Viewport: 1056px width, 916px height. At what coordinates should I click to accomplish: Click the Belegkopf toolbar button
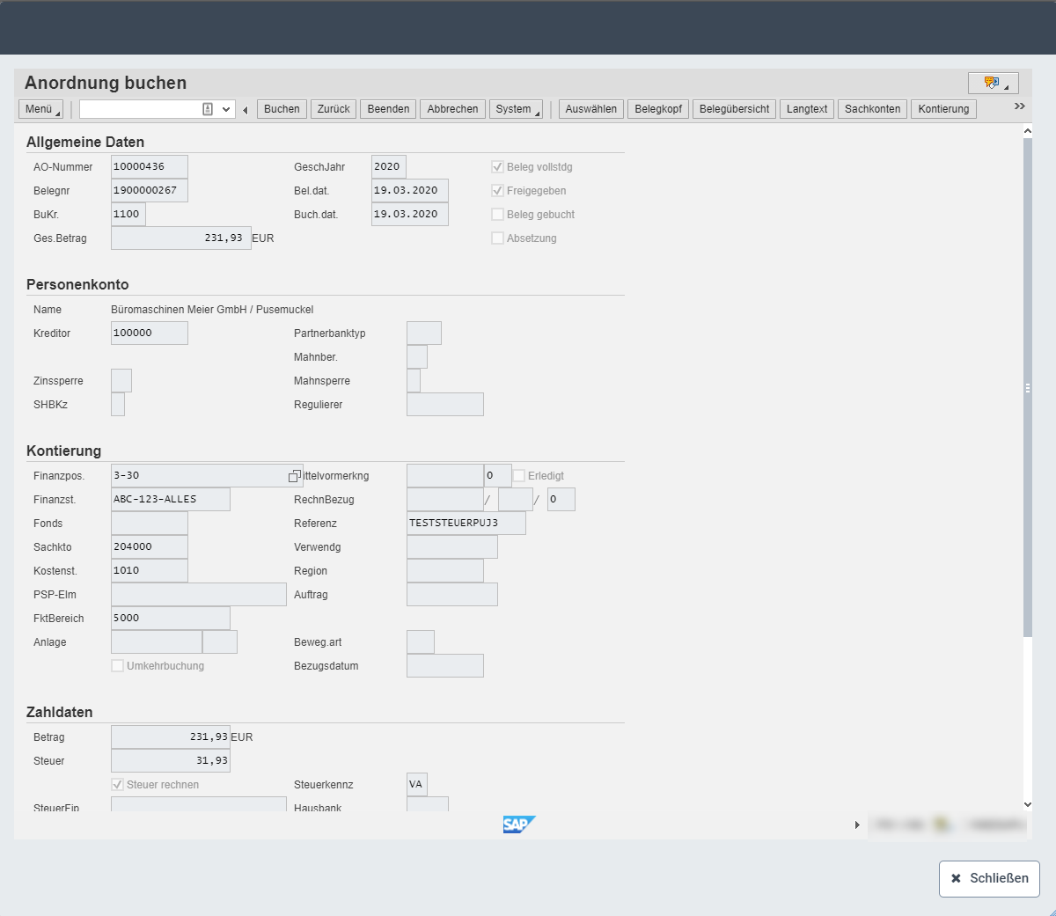pyautogui.click(x=658, y=109)
